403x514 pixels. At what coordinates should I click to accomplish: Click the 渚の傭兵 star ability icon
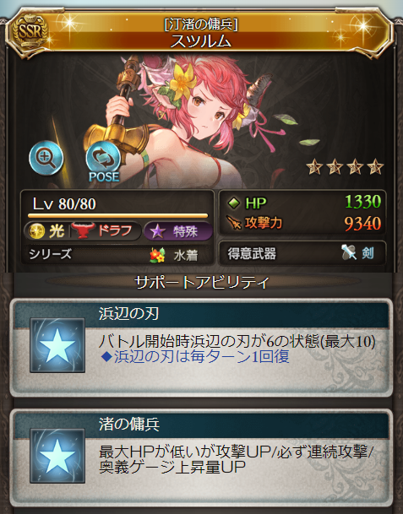tap(57, 456)
